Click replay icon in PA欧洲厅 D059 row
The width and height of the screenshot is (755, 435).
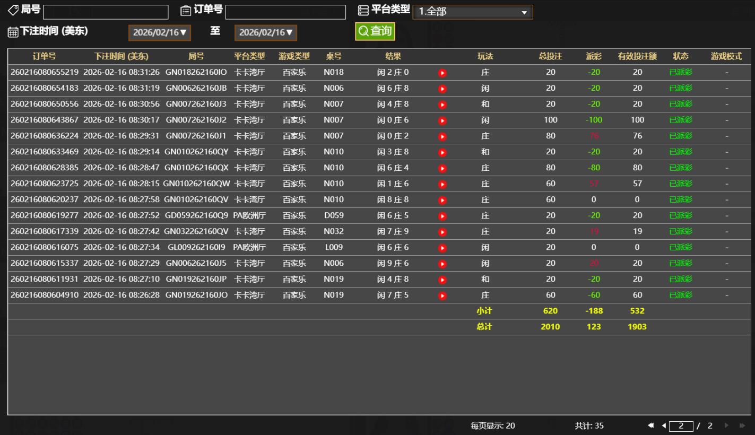coord(442,216)
